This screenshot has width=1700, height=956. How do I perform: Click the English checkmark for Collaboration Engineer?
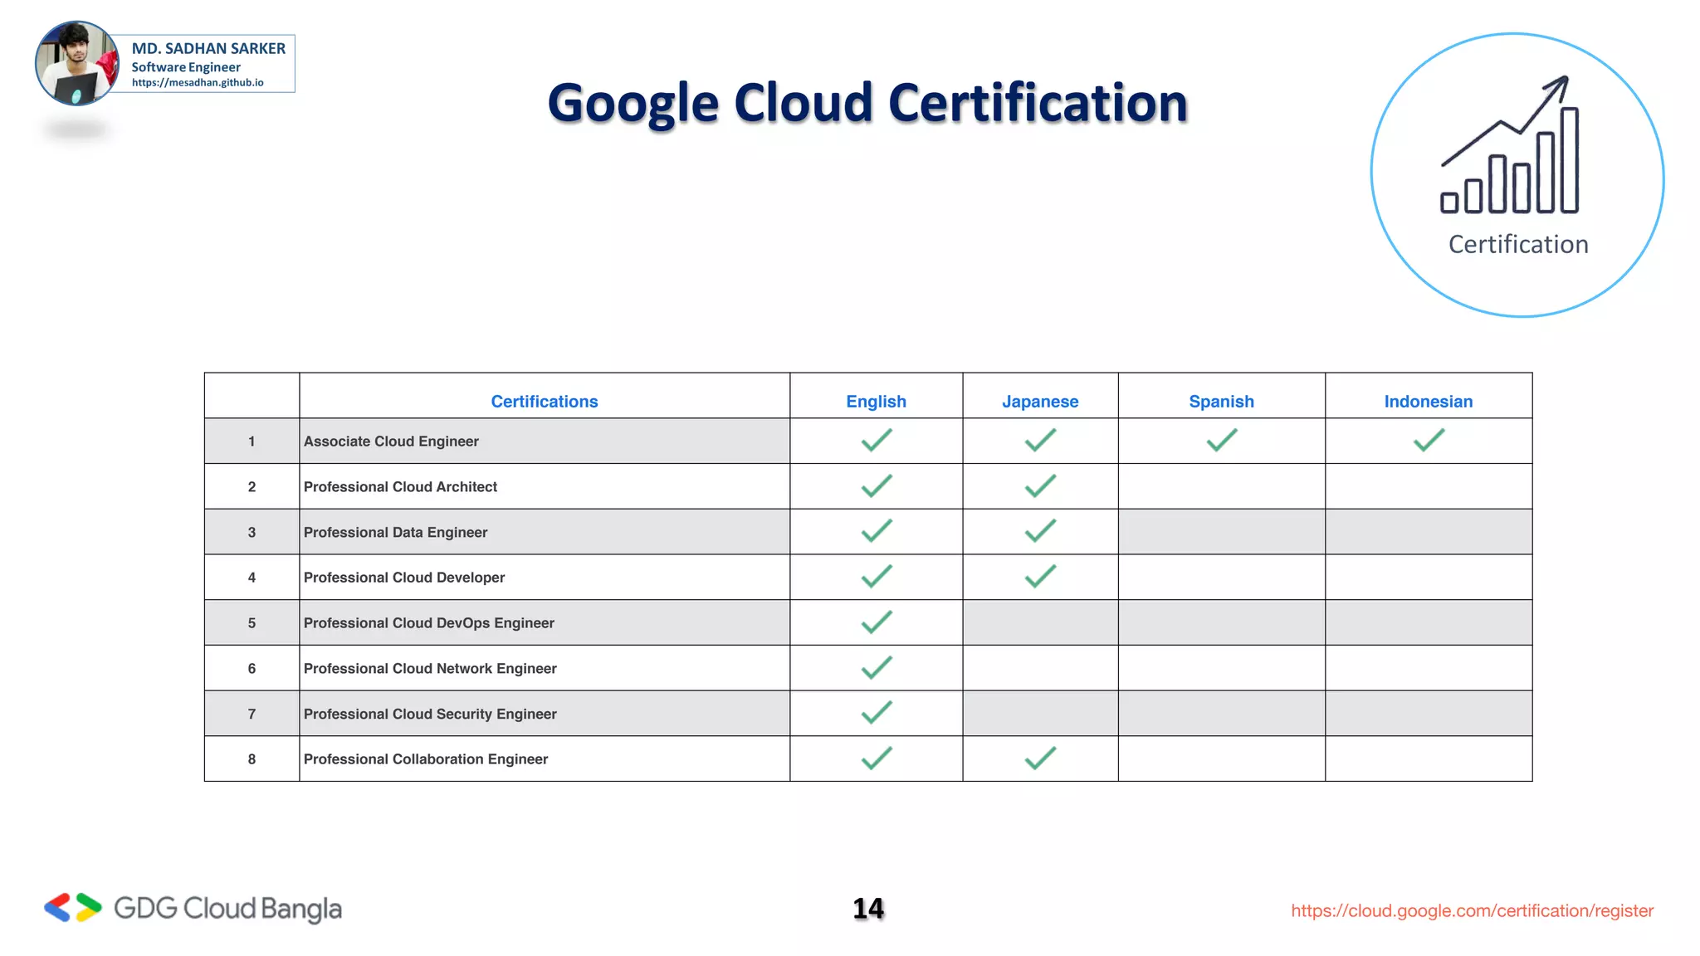point(877,758)
